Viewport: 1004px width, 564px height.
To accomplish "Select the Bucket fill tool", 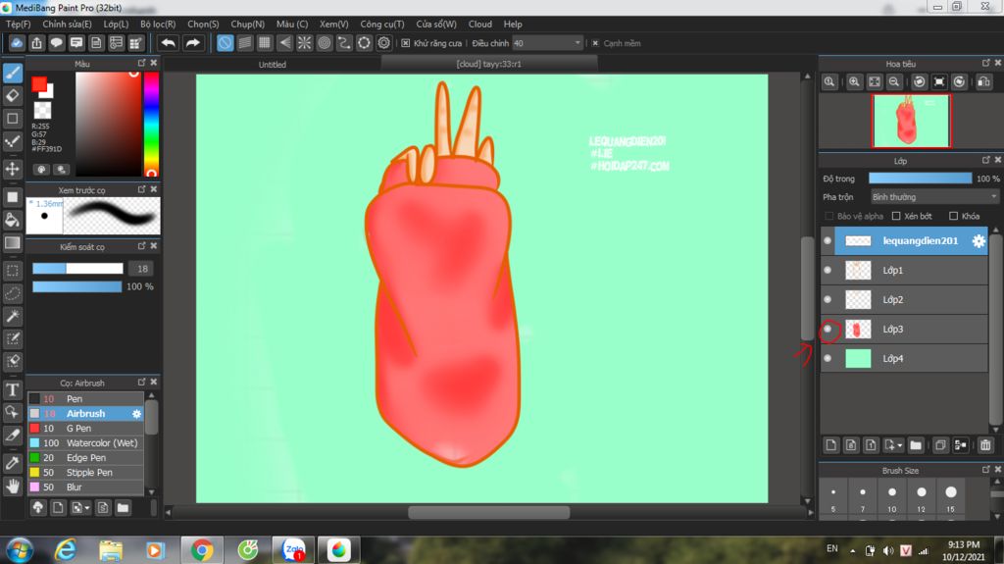I will pyautogui.click(x=12, y=220).
